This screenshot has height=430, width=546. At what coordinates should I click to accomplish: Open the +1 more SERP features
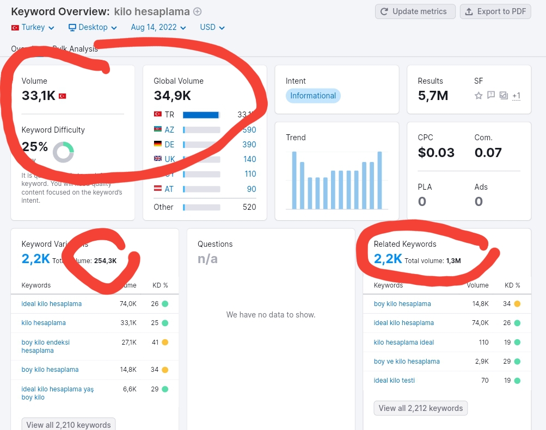517,96
